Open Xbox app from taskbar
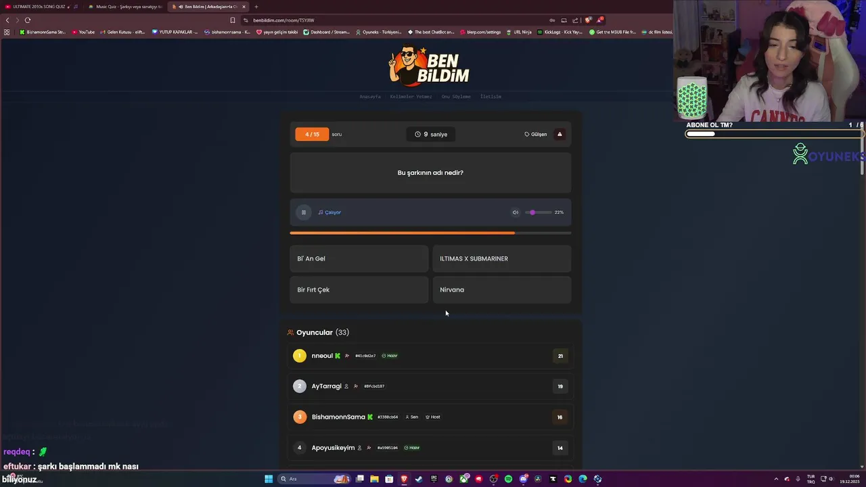The width and height of the screenshot is (866, 487). [x=463, y=479]
